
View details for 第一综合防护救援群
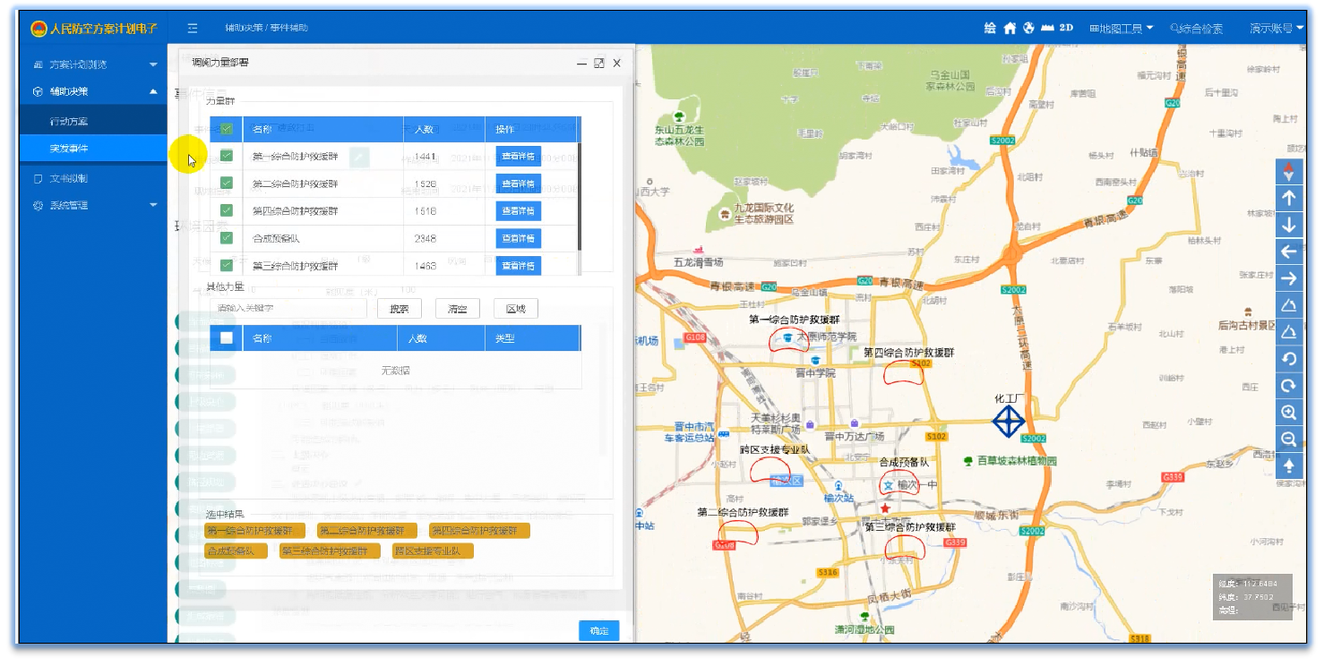(x=519, y=157)
